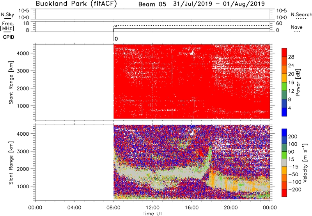Click the N.Sky legend label

(7, 14)
